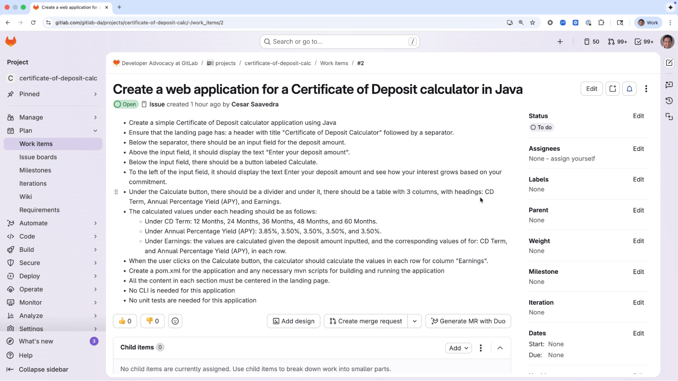The image size is (678, 381).
Task: Open the emoji reaction smiley icon
Action: click(175, 321)
